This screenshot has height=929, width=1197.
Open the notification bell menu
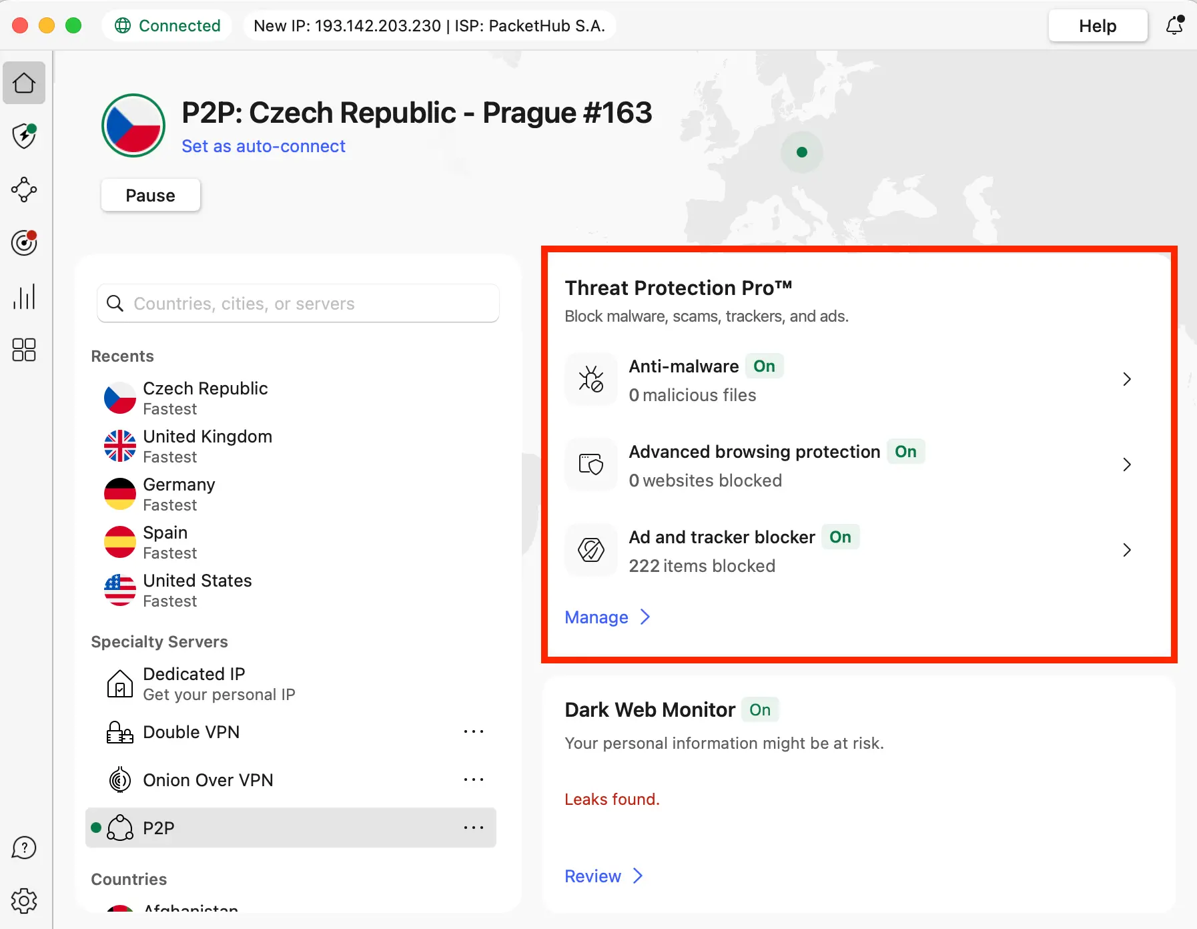[x=1175, y=25]
